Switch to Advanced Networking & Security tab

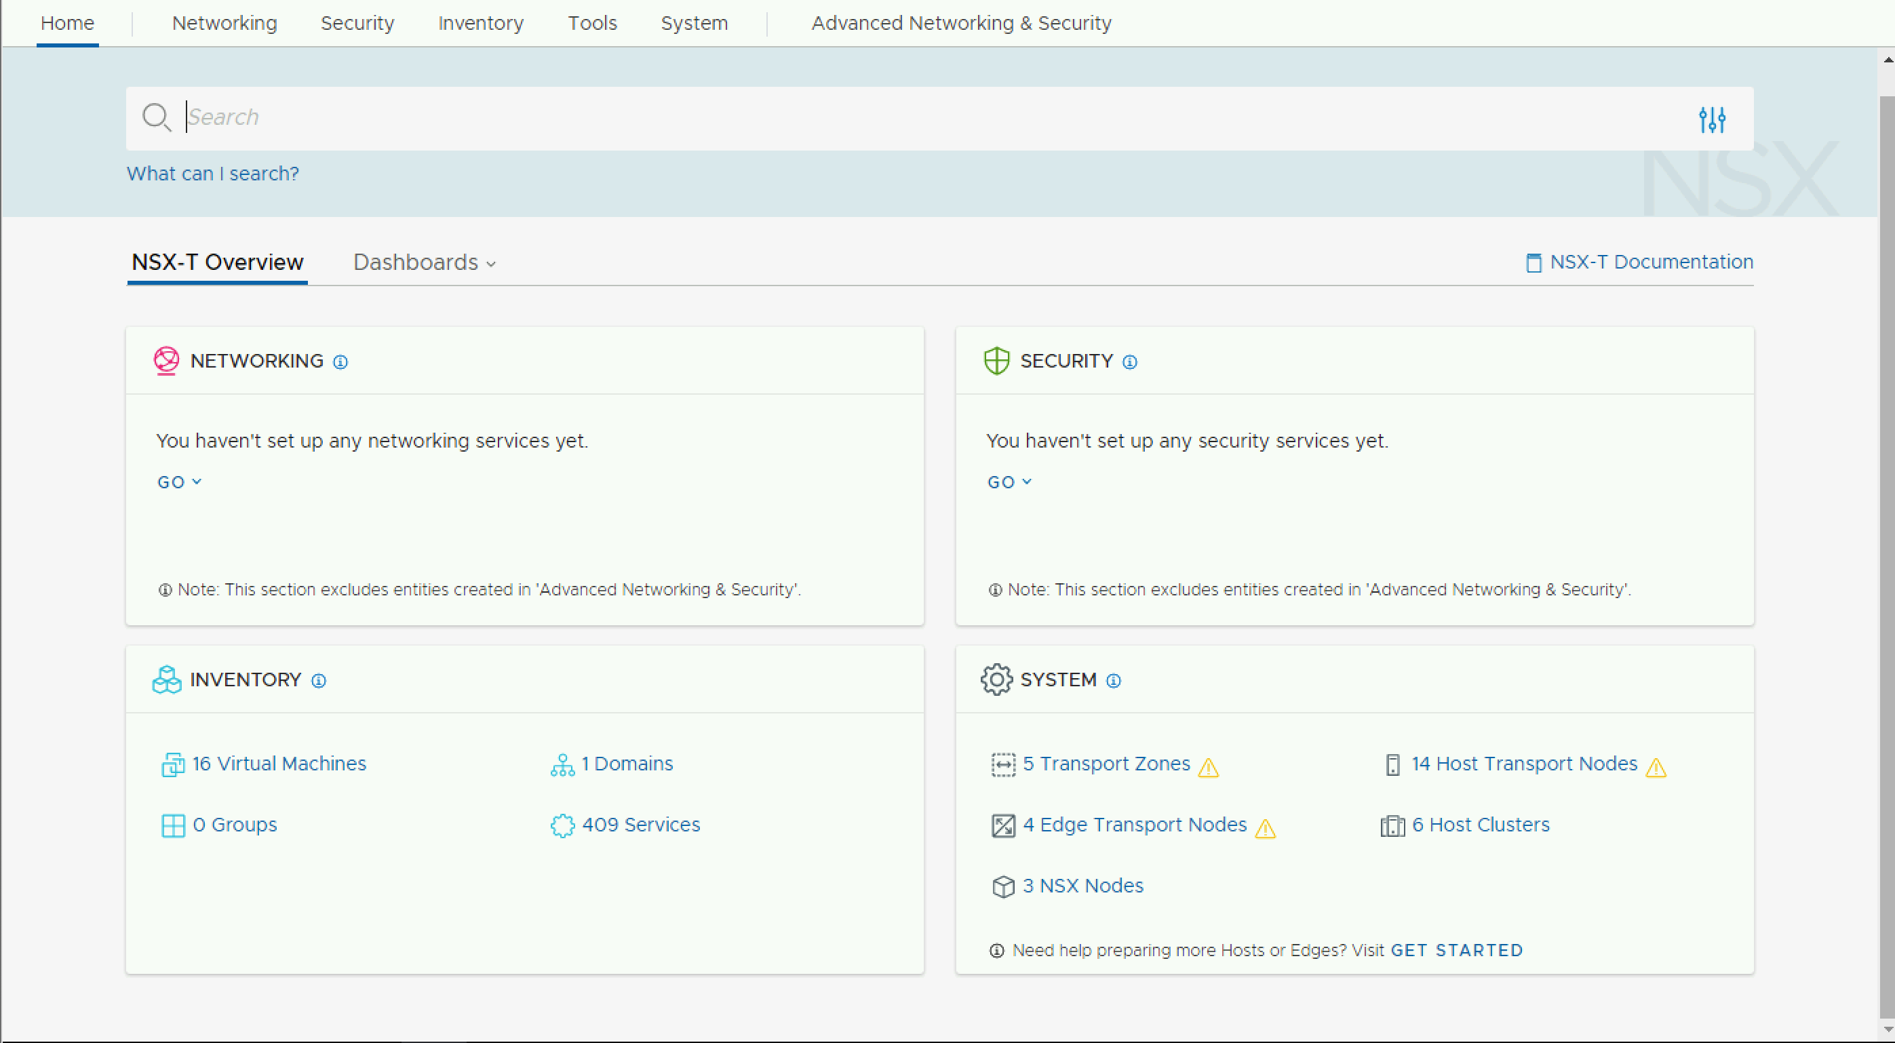click(961, 24)
